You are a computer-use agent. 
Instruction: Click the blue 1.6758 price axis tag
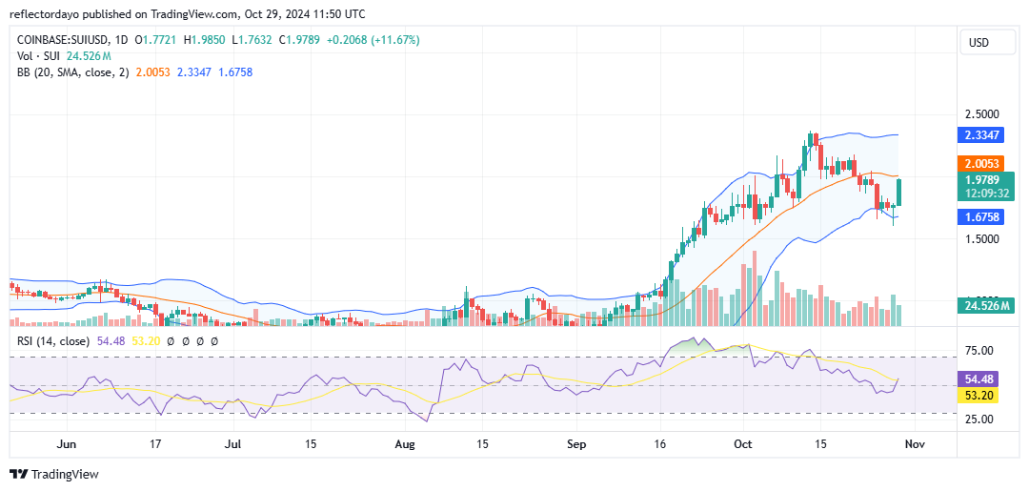coord(979,216)
